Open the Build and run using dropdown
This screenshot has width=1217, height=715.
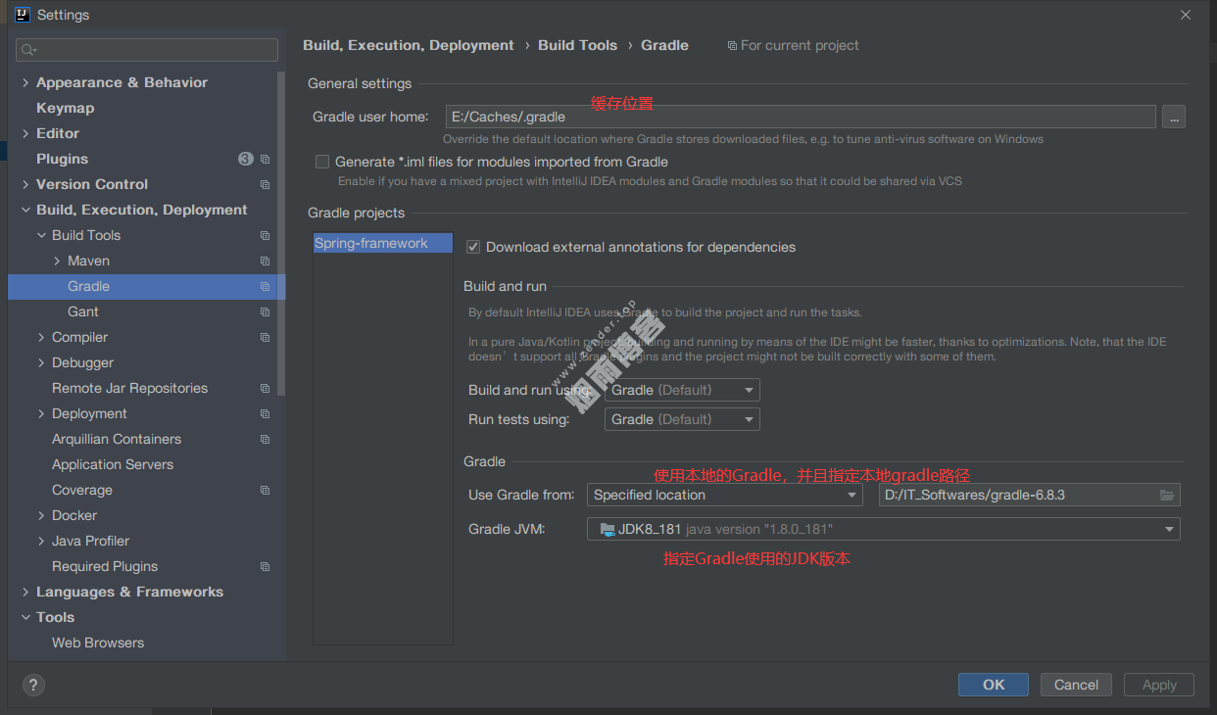pos(682,390)
